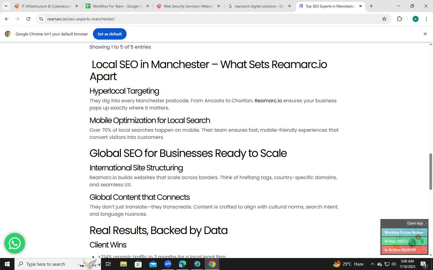Click the Set as default button

tap(110, 34)
